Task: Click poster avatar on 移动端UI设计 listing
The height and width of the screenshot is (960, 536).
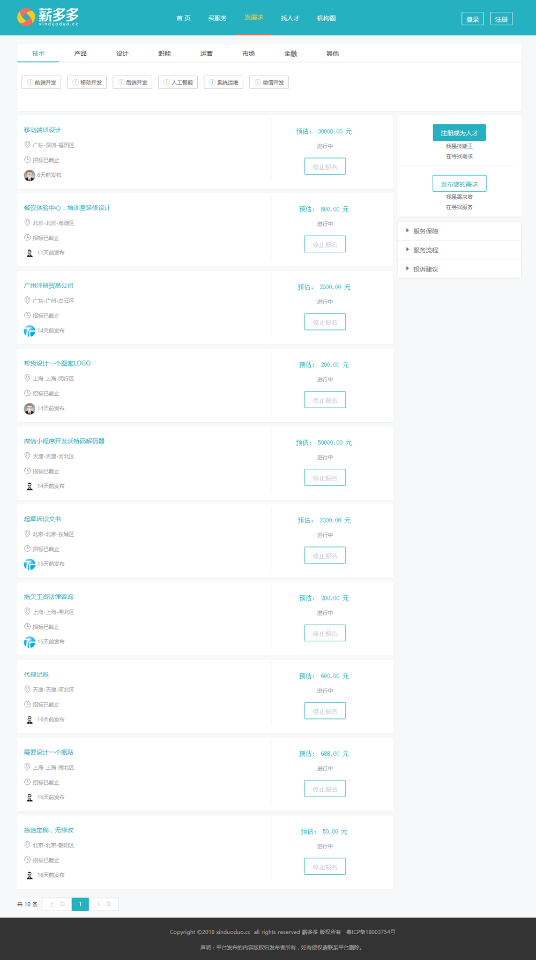Action: (29, 175)
